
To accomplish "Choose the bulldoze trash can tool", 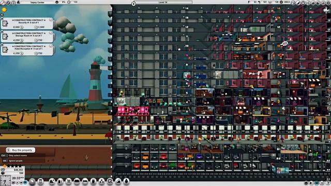I will (x=40, y=181).
